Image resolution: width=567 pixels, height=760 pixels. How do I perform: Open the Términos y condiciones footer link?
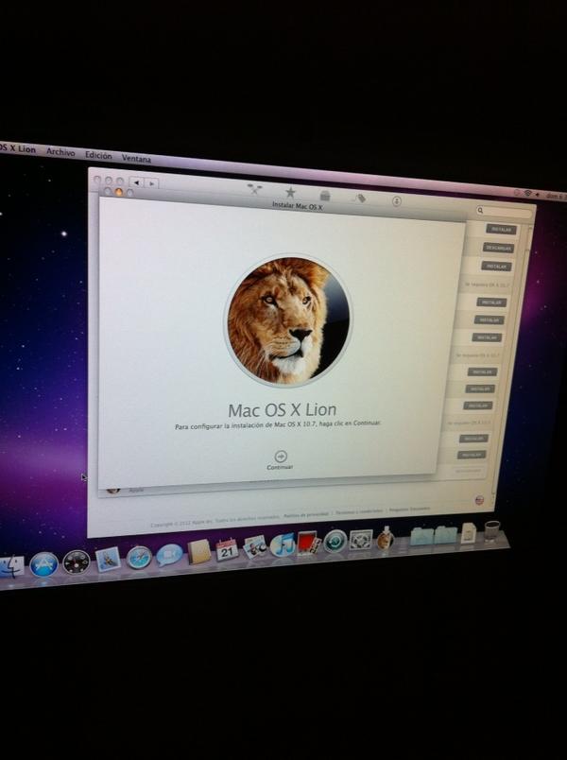[x=359, y=511]
